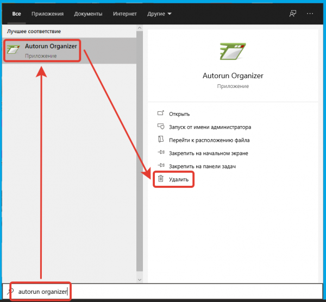This screenshot has height=302, width=326.
Task: Choose Закрепить на начальном экране
Action: pyautogui.click(x=209, y=153)
